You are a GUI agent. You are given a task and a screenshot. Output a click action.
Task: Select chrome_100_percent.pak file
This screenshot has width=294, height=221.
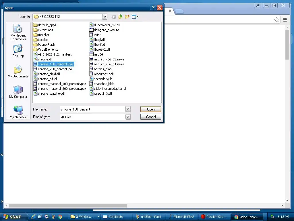tap(54, 64)
